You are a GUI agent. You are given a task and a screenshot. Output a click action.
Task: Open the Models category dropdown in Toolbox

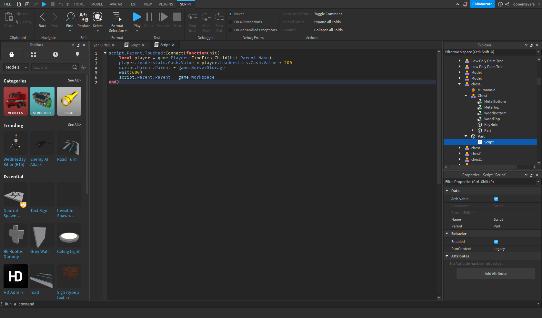16,67
